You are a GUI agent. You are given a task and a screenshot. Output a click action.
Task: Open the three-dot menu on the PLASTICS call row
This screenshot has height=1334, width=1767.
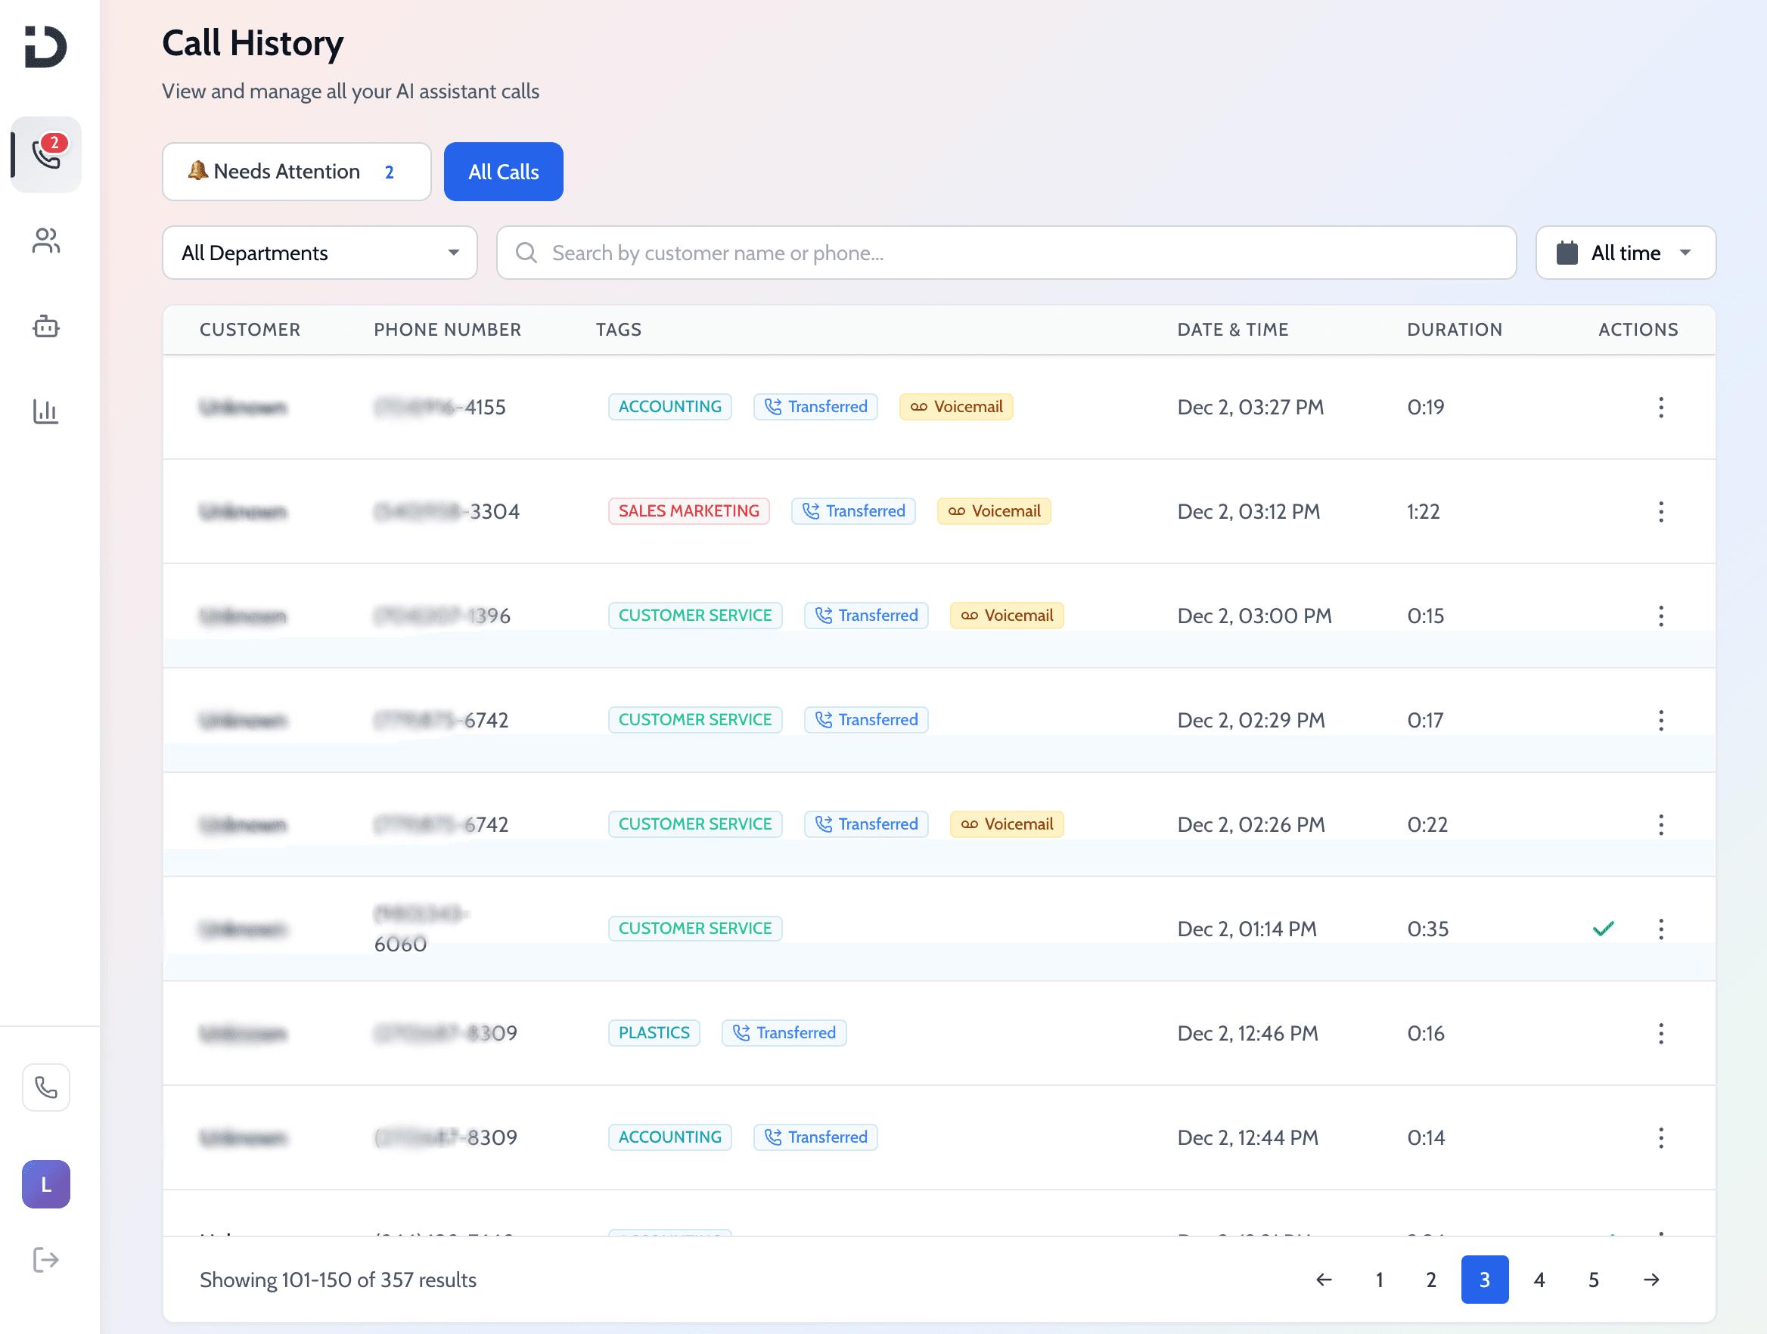(1661, 1033)
